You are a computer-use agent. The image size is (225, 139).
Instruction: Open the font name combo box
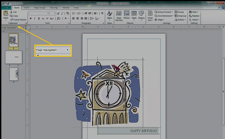39,13
